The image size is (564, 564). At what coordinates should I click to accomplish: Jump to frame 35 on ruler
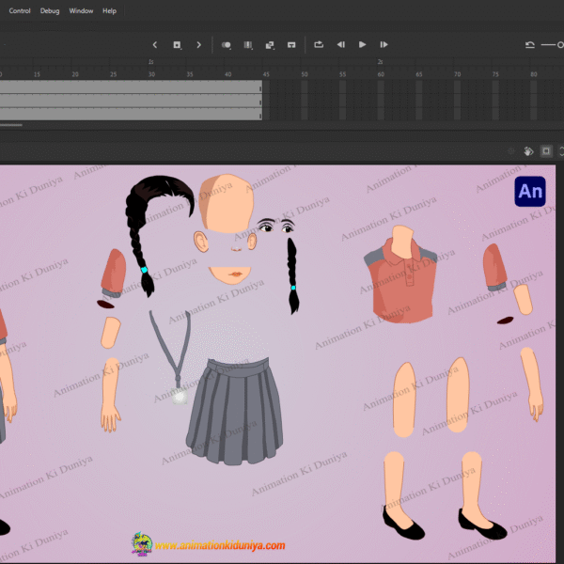[x=190, y=74]
